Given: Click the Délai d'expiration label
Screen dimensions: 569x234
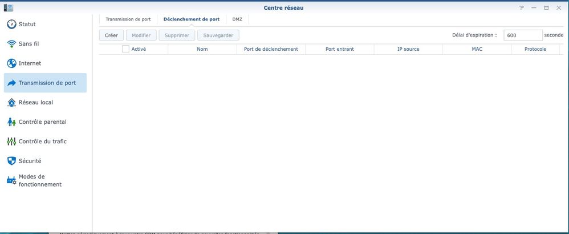Looking at the screenshot, I should pyautogui.click(x=475, y=35).
